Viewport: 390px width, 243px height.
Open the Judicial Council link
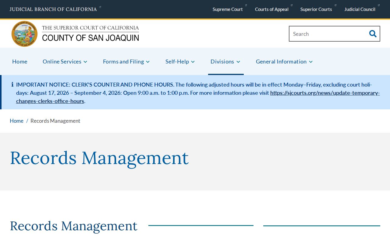point(360,9)
